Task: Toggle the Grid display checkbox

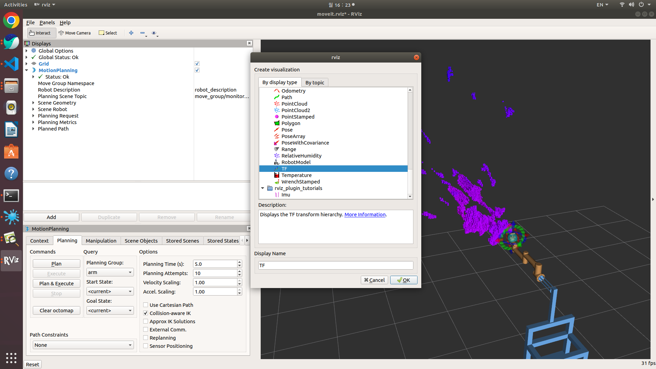Action: pos(197,64)
